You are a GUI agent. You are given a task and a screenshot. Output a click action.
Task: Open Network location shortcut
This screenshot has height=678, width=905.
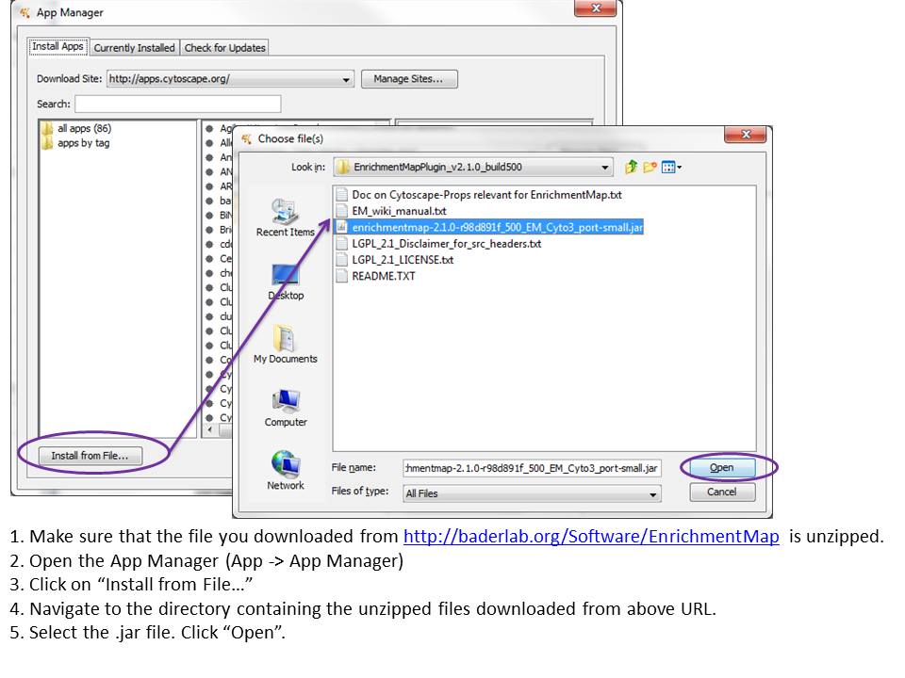coord(285,471)
